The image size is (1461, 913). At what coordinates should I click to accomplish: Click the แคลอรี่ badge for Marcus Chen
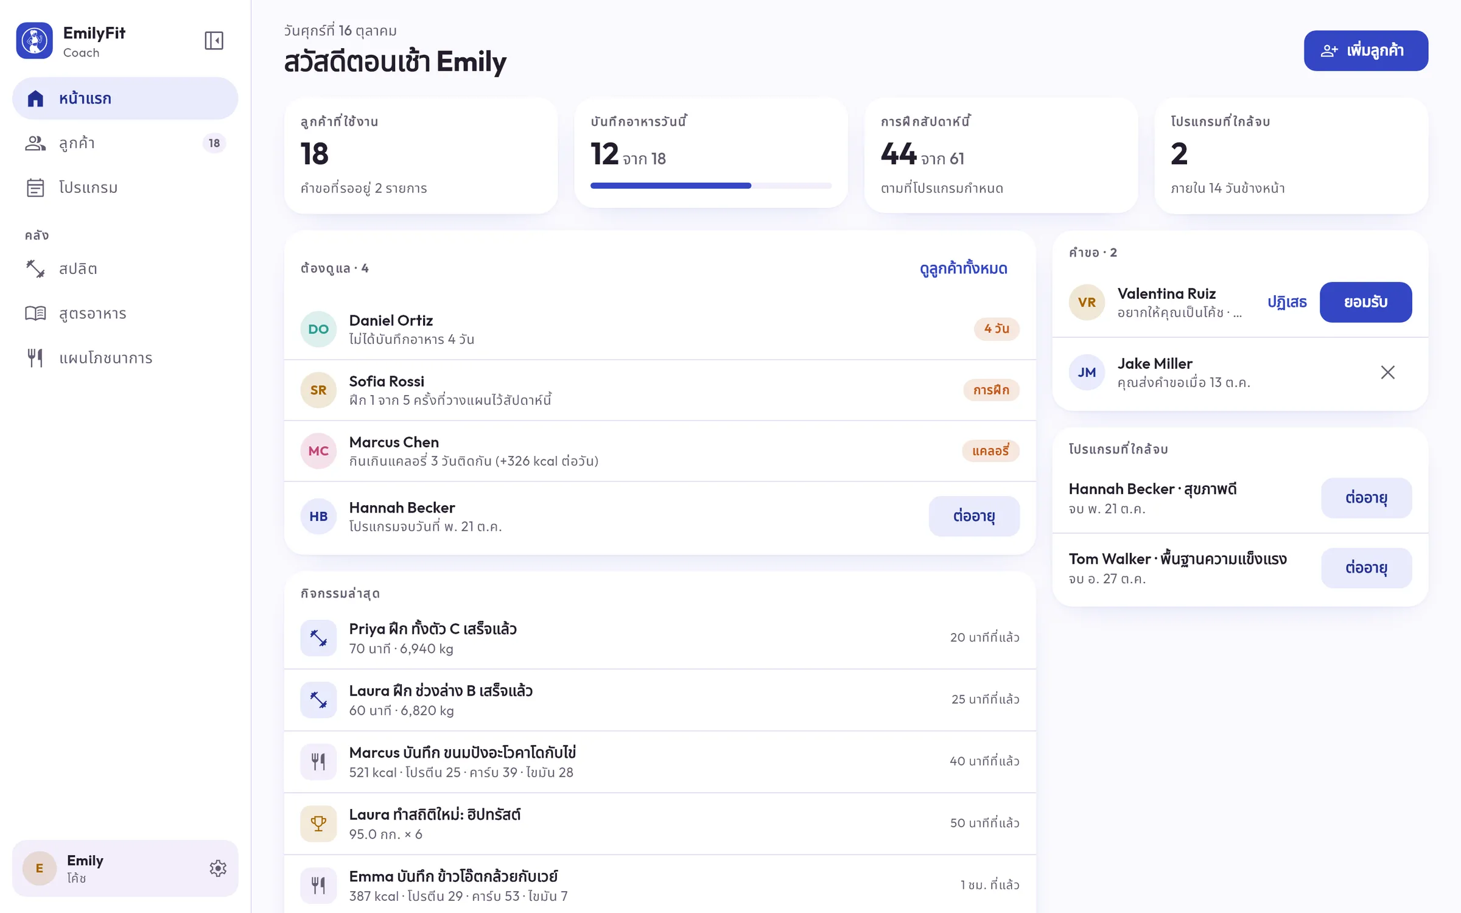[x=990, y=450]
